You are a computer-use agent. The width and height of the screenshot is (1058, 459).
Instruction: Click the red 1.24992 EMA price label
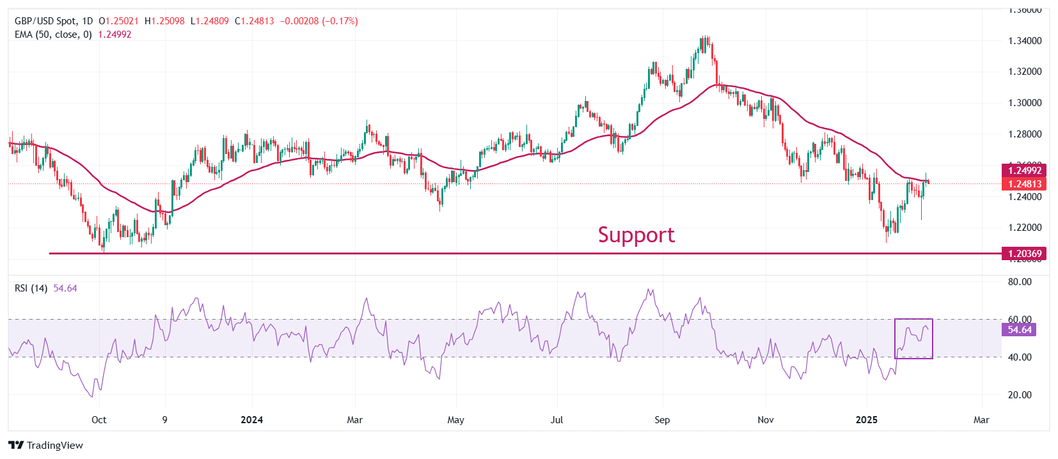coord(1024,171)
